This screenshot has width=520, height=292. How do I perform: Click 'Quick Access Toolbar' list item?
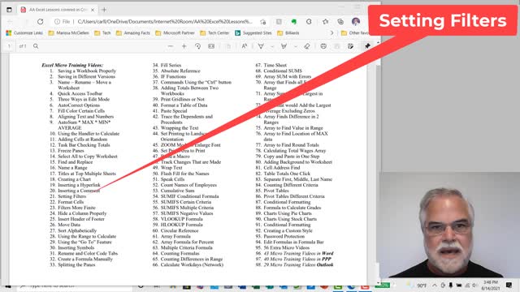coord(80,94)
